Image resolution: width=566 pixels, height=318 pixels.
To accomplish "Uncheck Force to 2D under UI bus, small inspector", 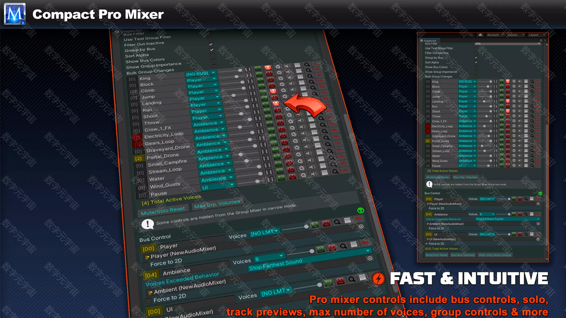I will pyautogui.click(x=427, y=243).
